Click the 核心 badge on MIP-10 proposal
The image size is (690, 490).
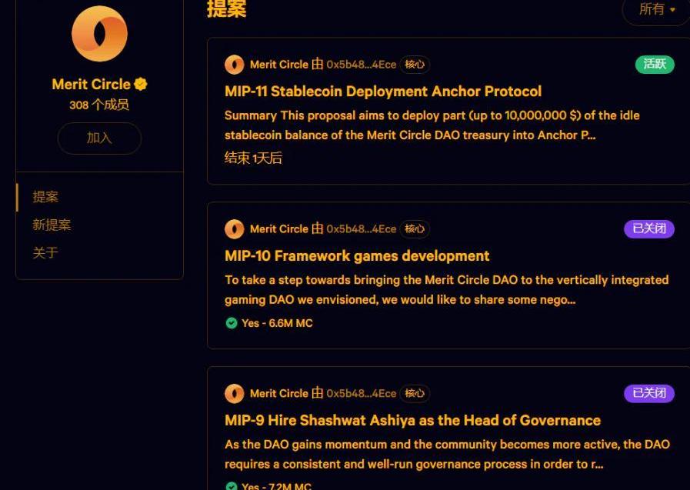pyautogui.click(x=415, y=229)
